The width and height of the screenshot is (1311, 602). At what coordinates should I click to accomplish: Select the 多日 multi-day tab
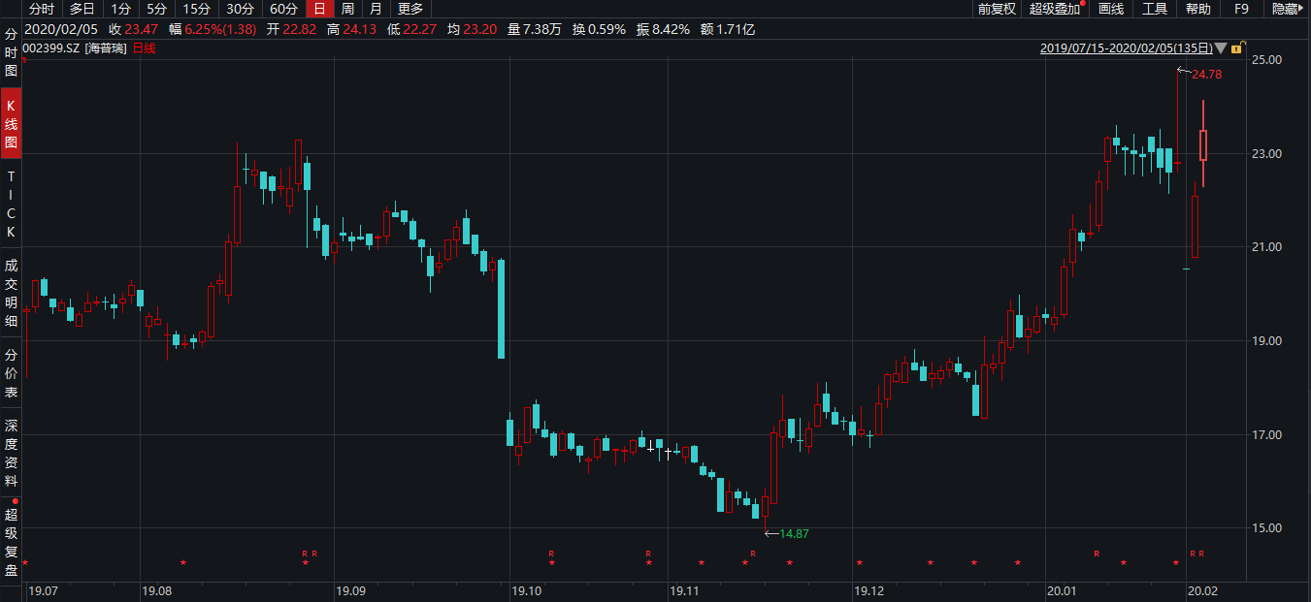tap(82, 9)
